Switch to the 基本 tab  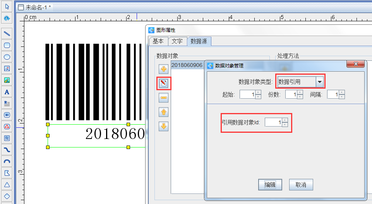[158, 41]
